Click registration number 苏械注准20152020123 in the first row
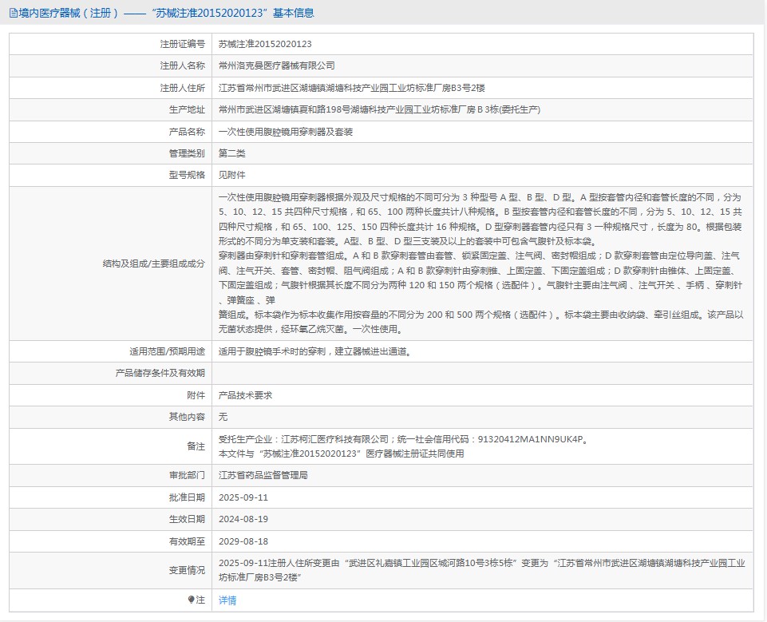 (265, 44)
